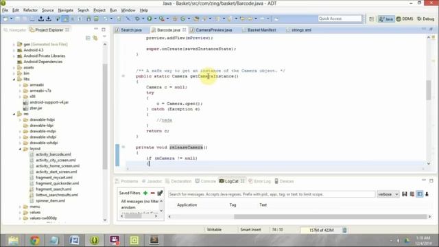Viewport: 439px width, 247px height.
Task: Click the Save toolbar icon
Action: [x=17, y=19]
